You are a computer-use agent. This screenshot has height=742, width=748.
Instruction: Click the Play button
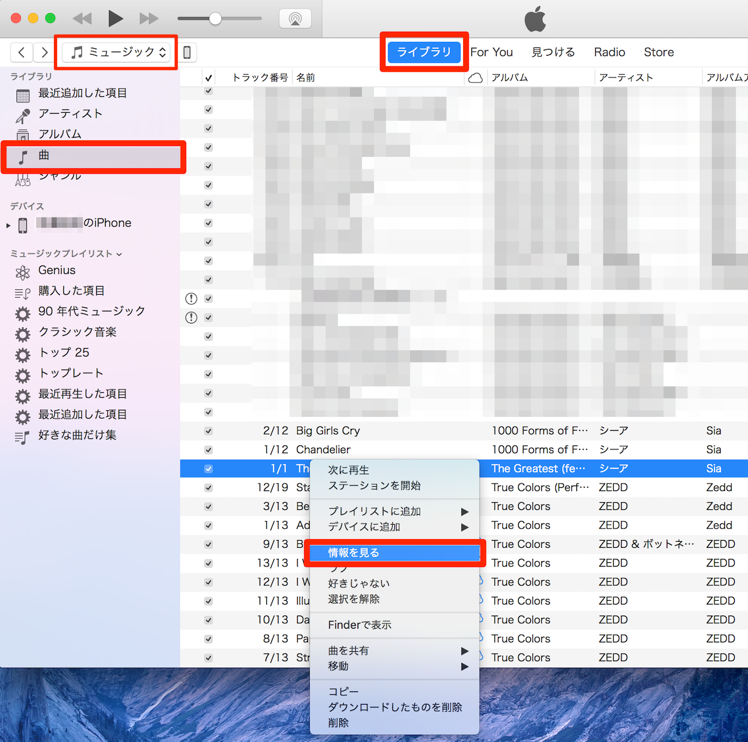(116, 19)
